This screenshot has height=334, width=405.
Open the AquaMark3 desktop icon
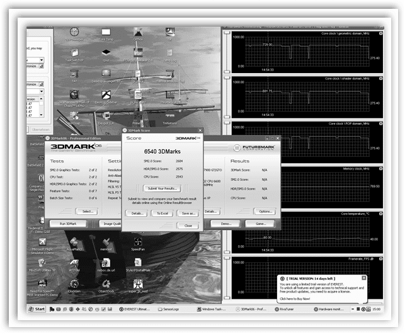click(x=74, y=245)
